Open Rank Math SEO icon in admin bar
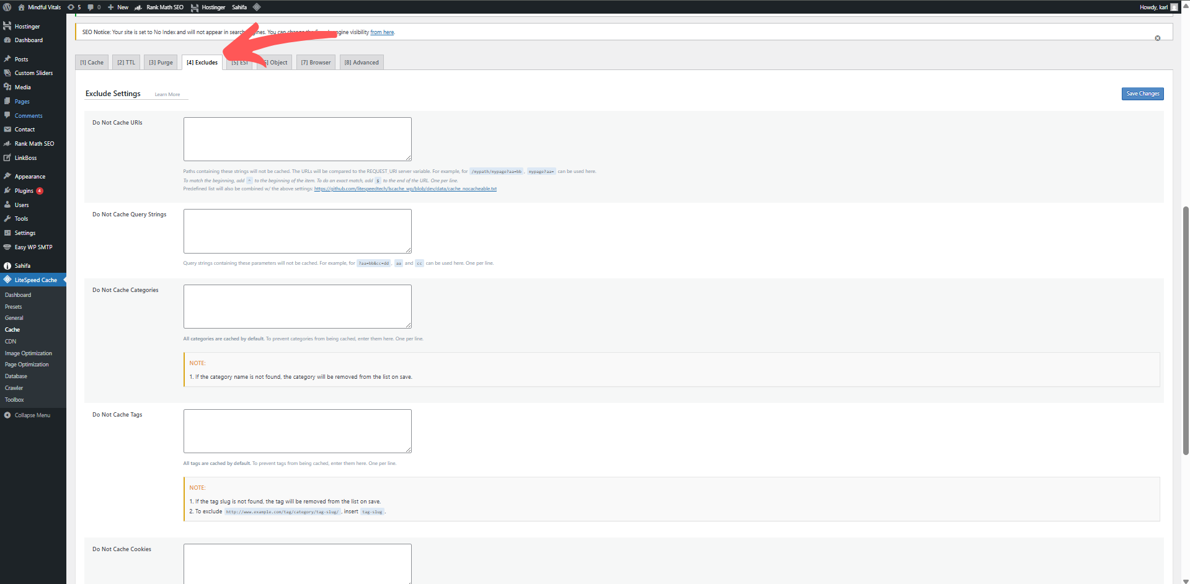This screenshot has width=1190, height=584. (x=138, y=7)
